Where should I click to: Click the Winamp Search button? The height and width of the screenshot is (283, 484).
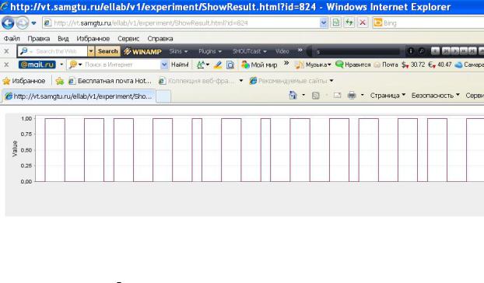tap(107, 51)
